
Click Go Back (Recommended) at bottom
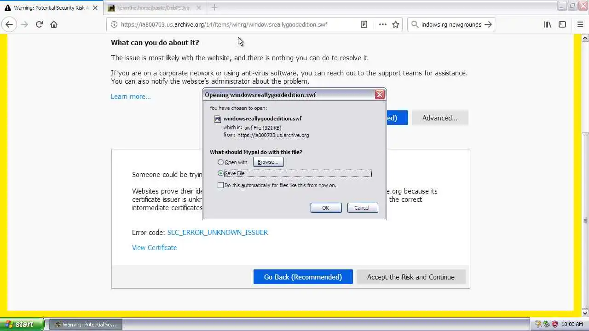point(303,277)
